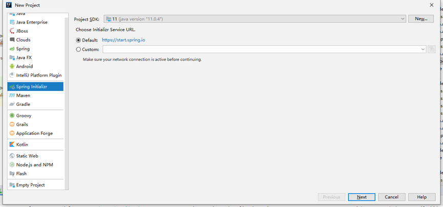Click the Next button
This screenshot has height=207, width=443.
click(x=362, y=197)
